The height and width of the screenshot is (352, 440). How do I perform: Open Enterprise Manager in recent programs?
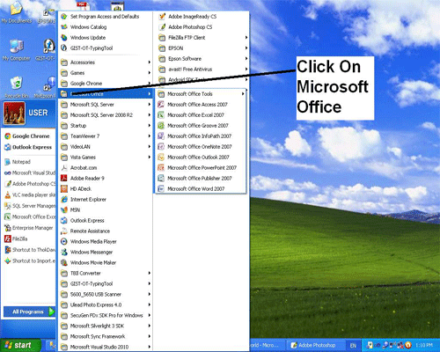(29, 228)
